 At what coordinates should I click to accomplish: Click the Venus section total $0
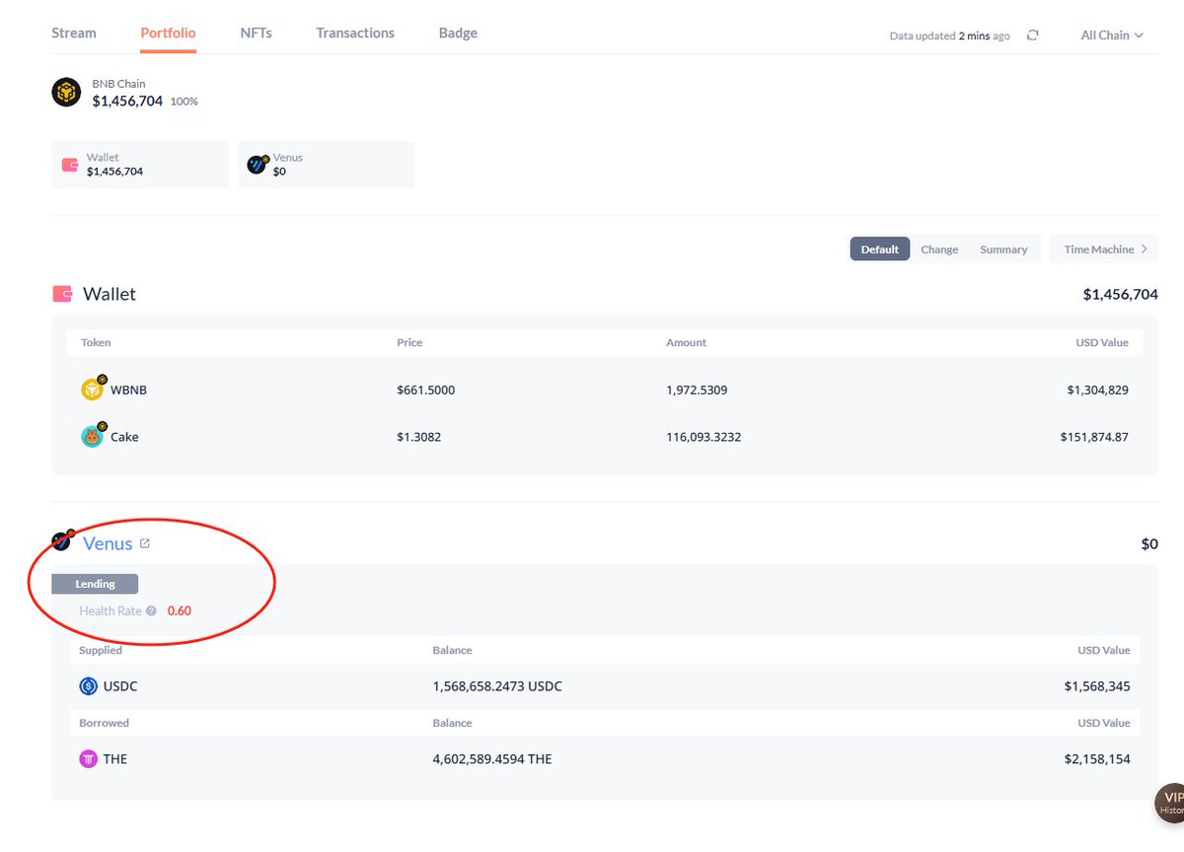[x=1149, y=543]
